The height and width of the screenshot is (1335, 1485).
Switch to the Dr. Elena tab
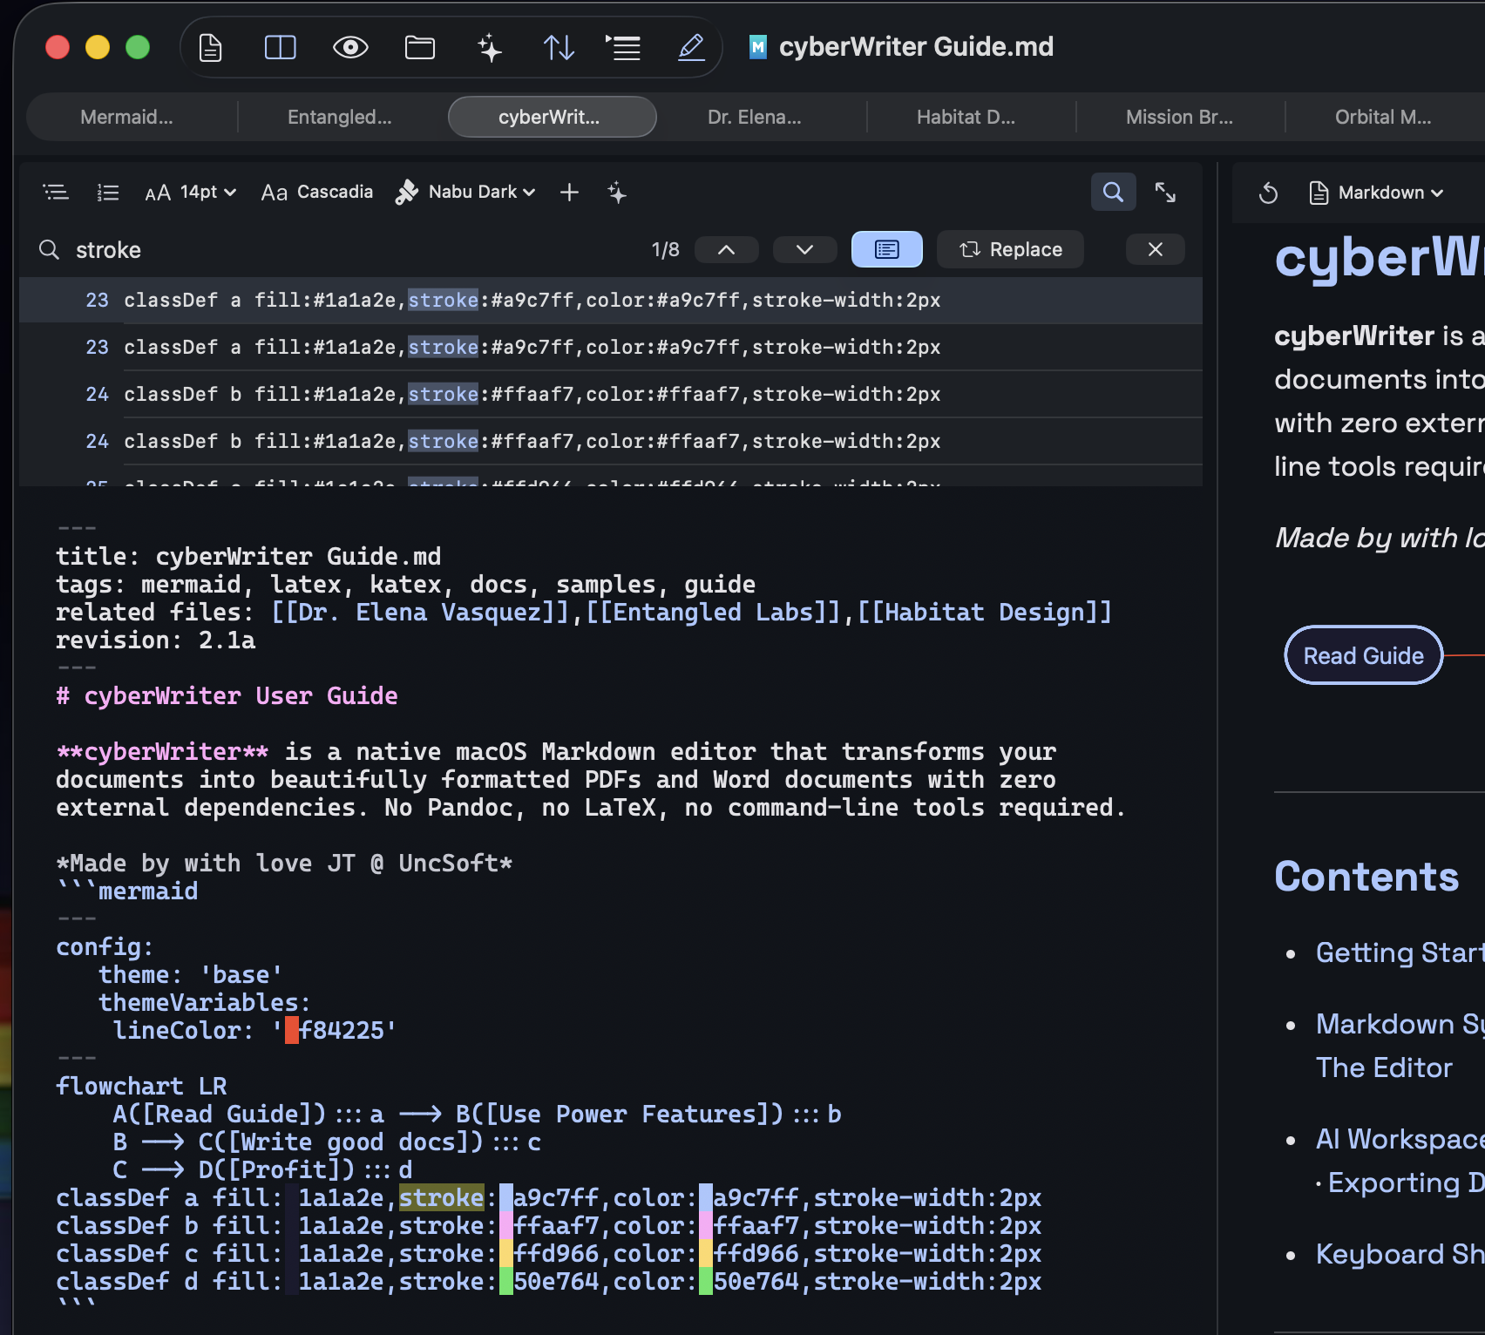pos(754,117)
